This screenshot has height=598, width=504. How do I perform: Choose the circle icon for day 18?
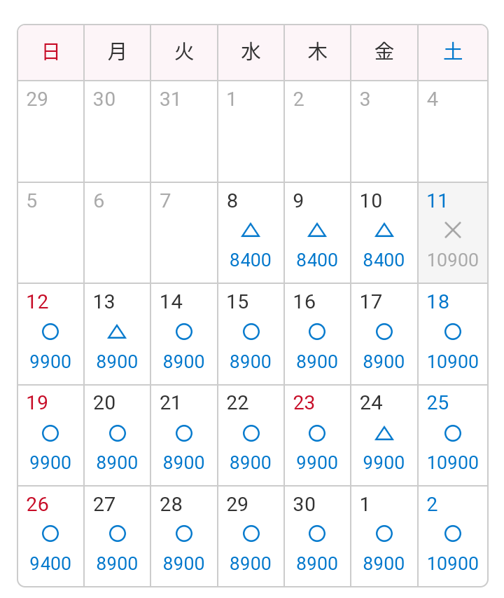453,332
